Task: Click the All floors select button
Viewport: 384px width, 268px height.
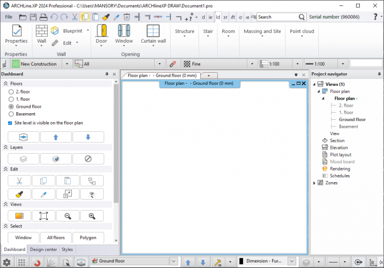Action: pos(55,238)
